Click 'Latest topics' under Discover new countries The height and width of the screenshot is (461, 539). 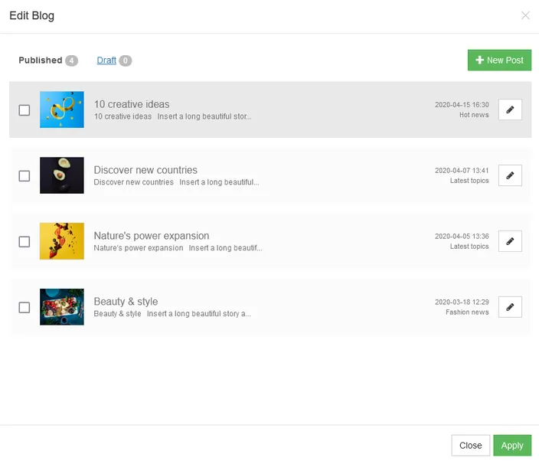(469, 181)
